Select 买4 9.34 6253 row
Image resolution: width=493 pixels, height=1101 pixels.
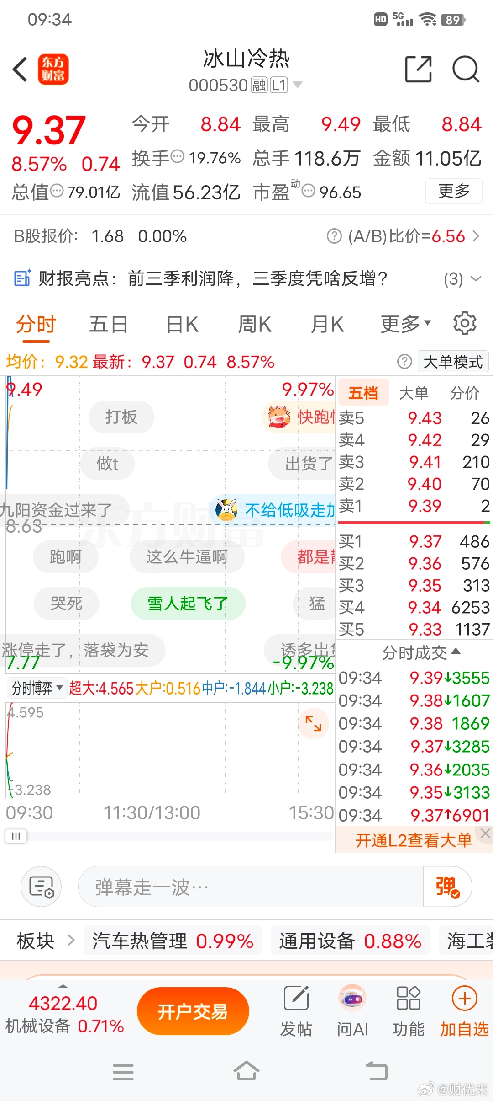click(414, 607)
